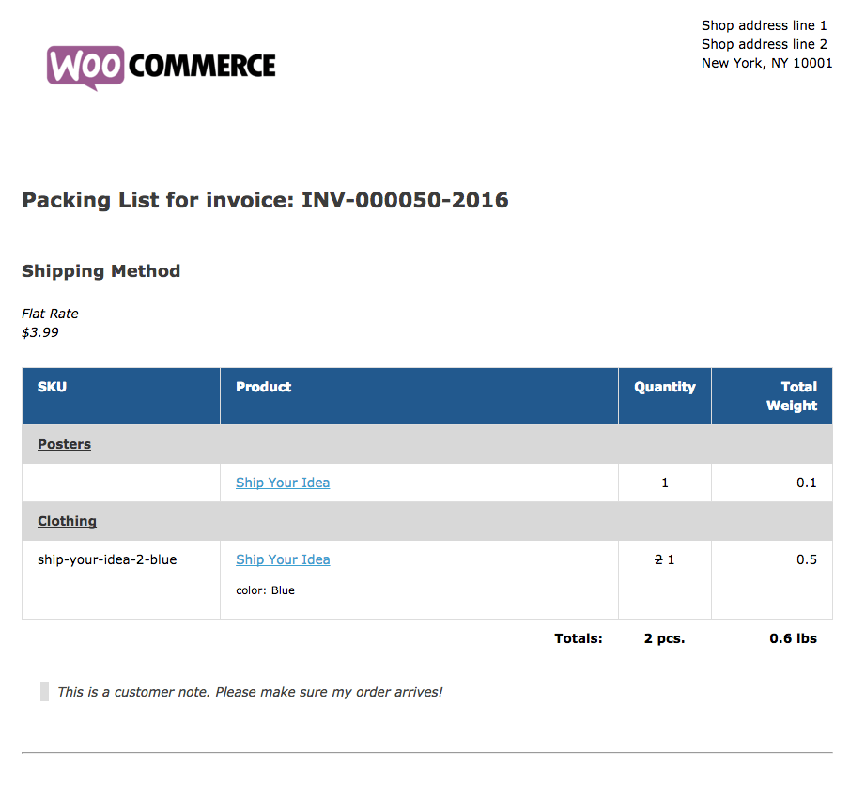Click the Product column header
The image size is (850, 797).
pyautogui.click(x=264, y=387)
